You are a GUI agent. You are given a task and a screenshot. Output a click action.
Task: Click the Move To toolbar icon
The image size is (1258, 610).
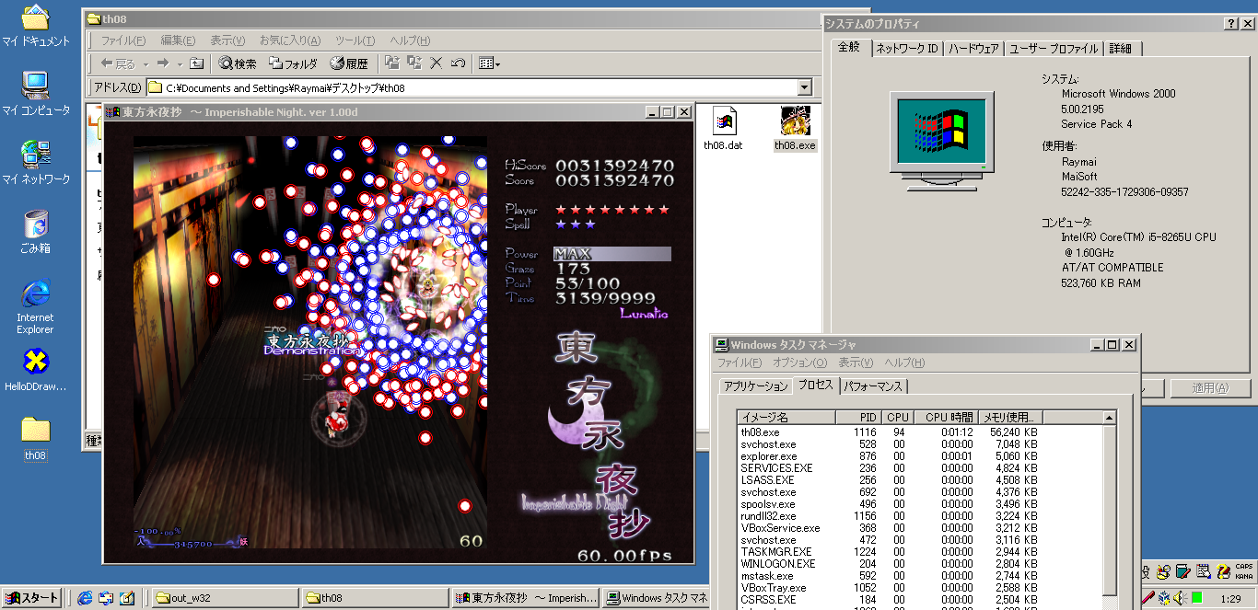point(392,63)
